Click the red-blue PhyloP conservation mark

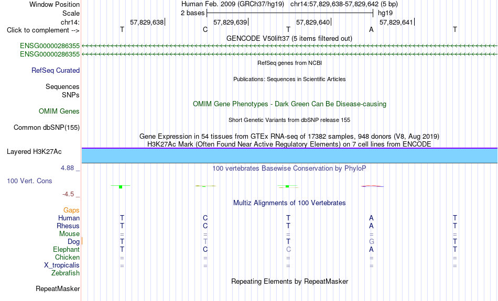[x=372, y=186]
